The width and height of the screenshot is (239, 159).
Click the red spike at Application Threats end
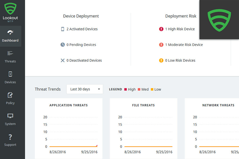pyautogui.click(x=96, y=146)
